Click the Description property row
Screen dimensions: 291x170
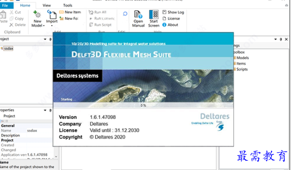26,135
